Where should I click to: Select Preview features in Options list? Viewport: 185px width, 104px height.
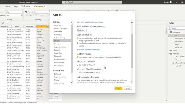coord(60,59)
